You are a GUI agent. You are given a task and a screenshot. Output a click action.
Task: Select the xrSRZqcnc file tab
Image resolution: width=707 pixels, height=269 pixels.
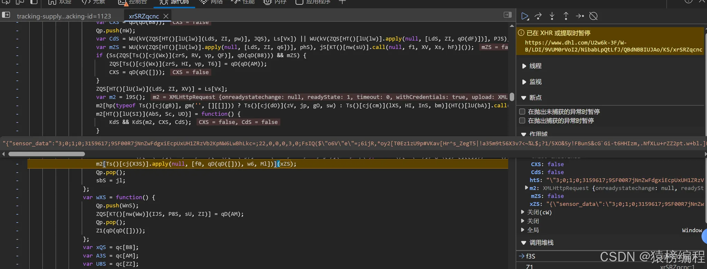(144, 16)
